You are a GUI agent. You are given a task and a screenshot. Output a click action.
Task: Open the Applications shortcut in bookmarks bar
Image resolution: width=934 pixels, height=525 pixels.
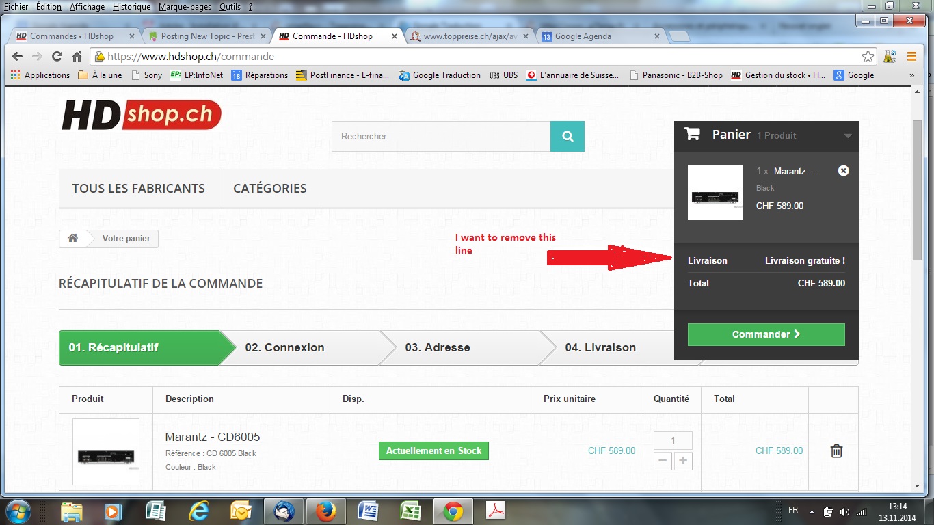tap(40, 75)
